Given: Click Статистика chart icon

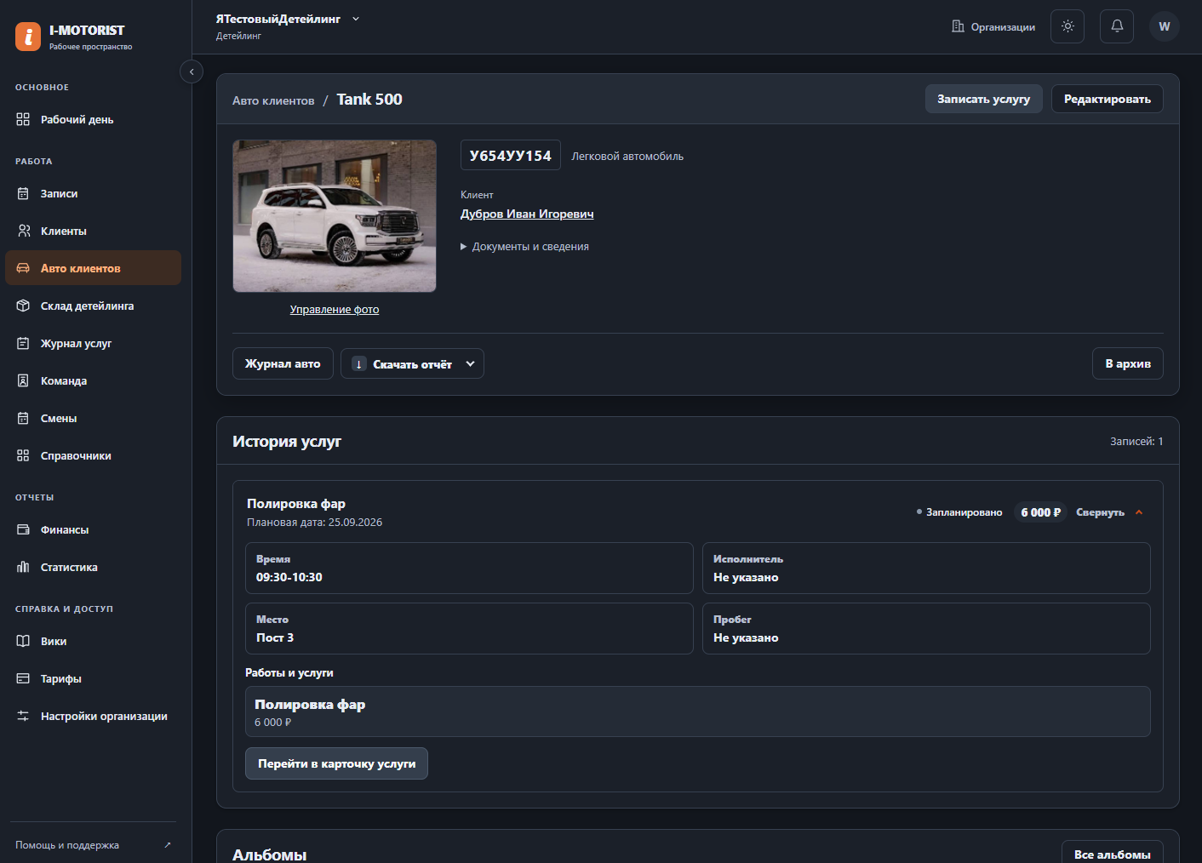Looking at the screenshot, I should tap(23, 567).
